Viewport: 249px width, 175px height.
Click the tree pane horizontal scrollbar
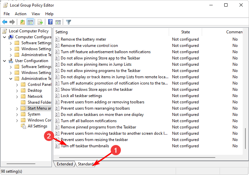click(21, 164)
